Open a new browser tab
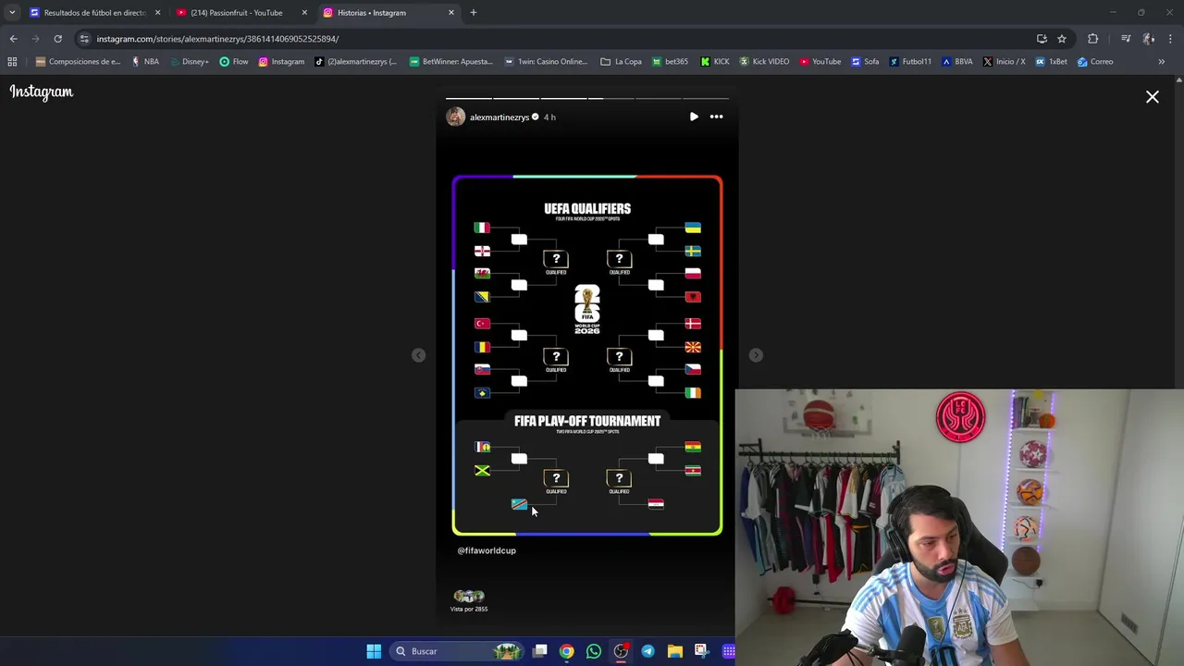Screen dimensions: 1184x666 [x=474, y=13]
